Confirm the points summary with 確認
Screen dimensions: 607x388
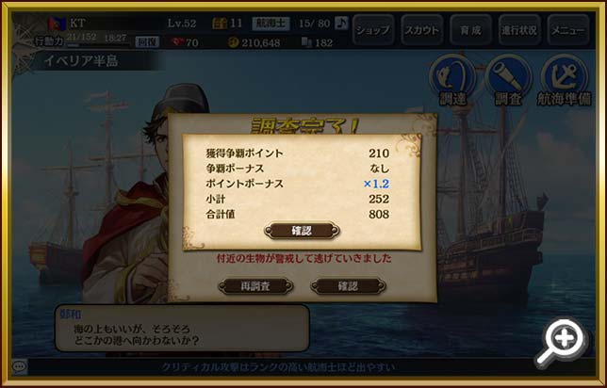tap(302, 231)
